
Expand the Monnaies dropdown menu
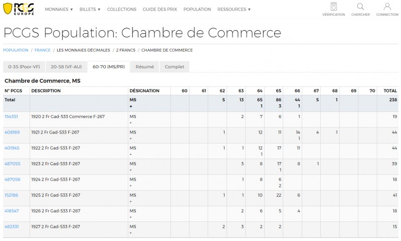point(59,9)
